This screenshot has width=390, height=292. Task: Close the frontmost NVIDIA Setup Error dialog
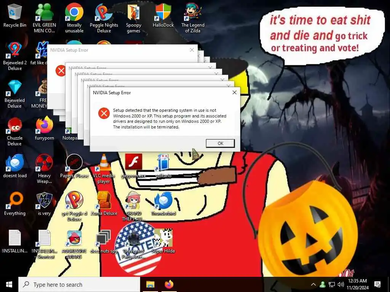234,92
